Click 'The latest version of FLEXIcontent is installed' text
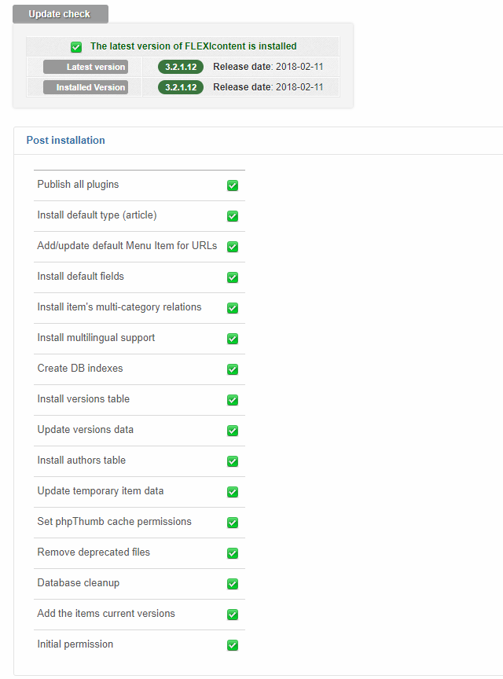503x679 pixels. click(193, 46)
